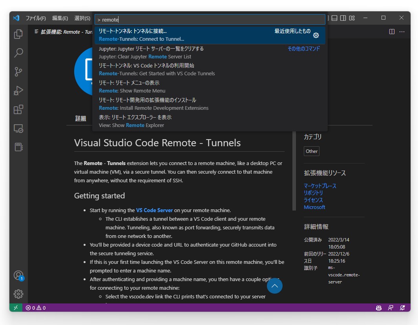Click the command palette input field
This screenshot has height=325, width=418.
click(x=210, y=20)
